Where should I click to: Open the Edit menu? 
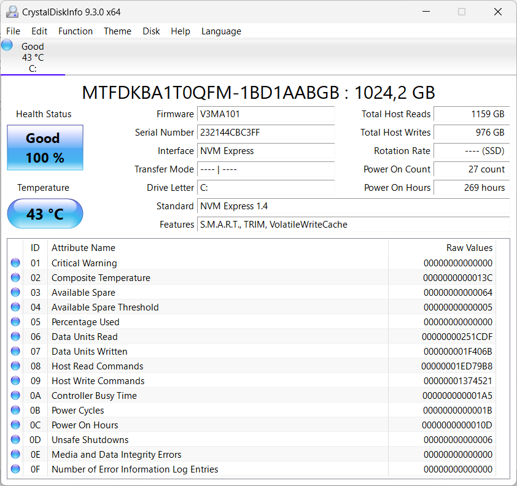pos(39,31)
